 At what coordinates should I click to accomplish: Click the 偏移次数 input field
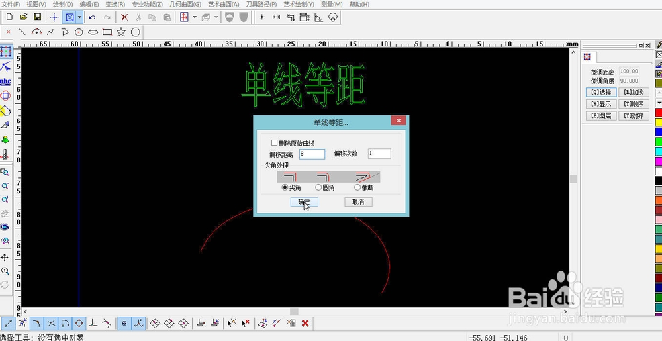[x=379, y=154]
